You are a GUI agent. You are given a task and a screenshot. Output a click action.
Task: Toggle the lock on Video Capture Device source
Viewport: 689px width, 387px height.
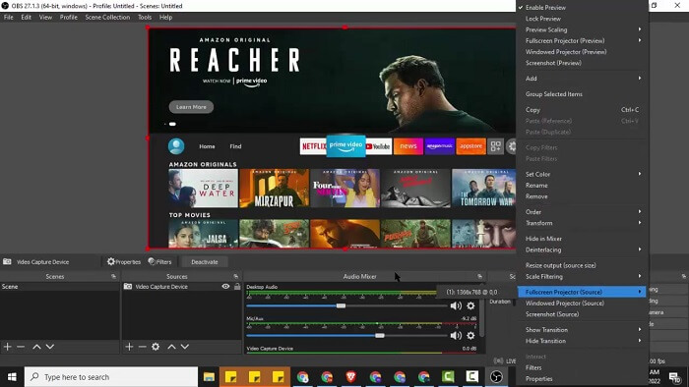click(237, 286)
